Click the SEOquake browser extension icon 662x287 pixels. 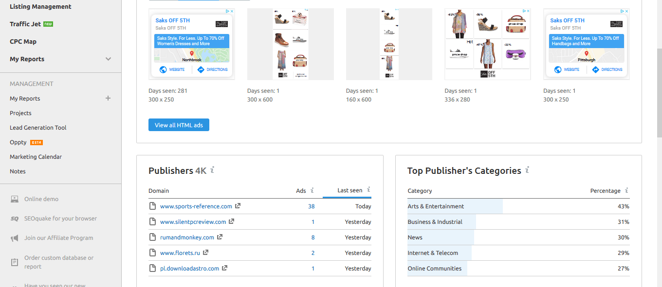[14, 218]
